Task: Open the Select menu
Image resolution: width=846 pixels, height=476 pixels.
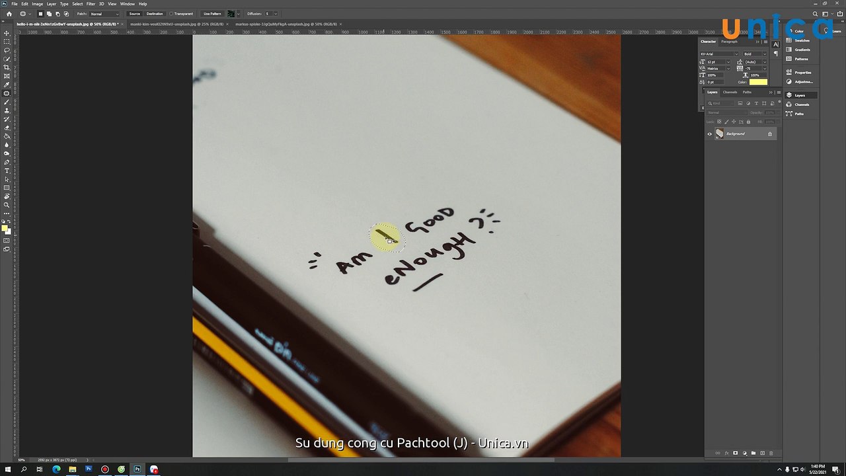Action: coord(77,4)
